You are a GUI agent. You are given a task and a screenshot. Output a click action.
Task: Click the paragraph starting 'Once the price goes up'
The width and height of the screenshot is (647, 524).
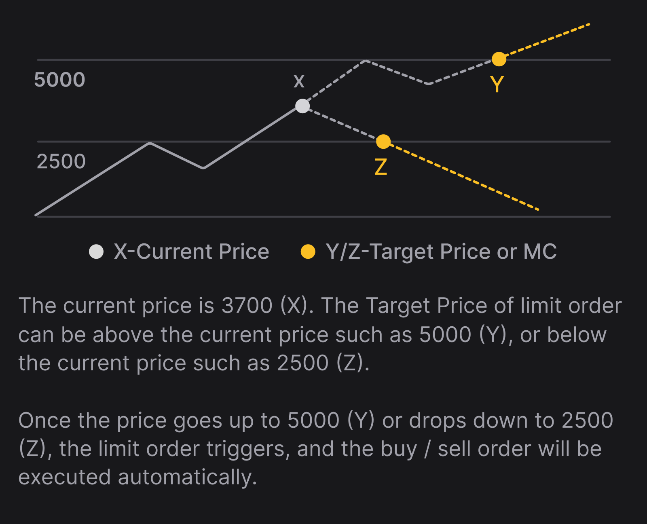pos(315,449)
